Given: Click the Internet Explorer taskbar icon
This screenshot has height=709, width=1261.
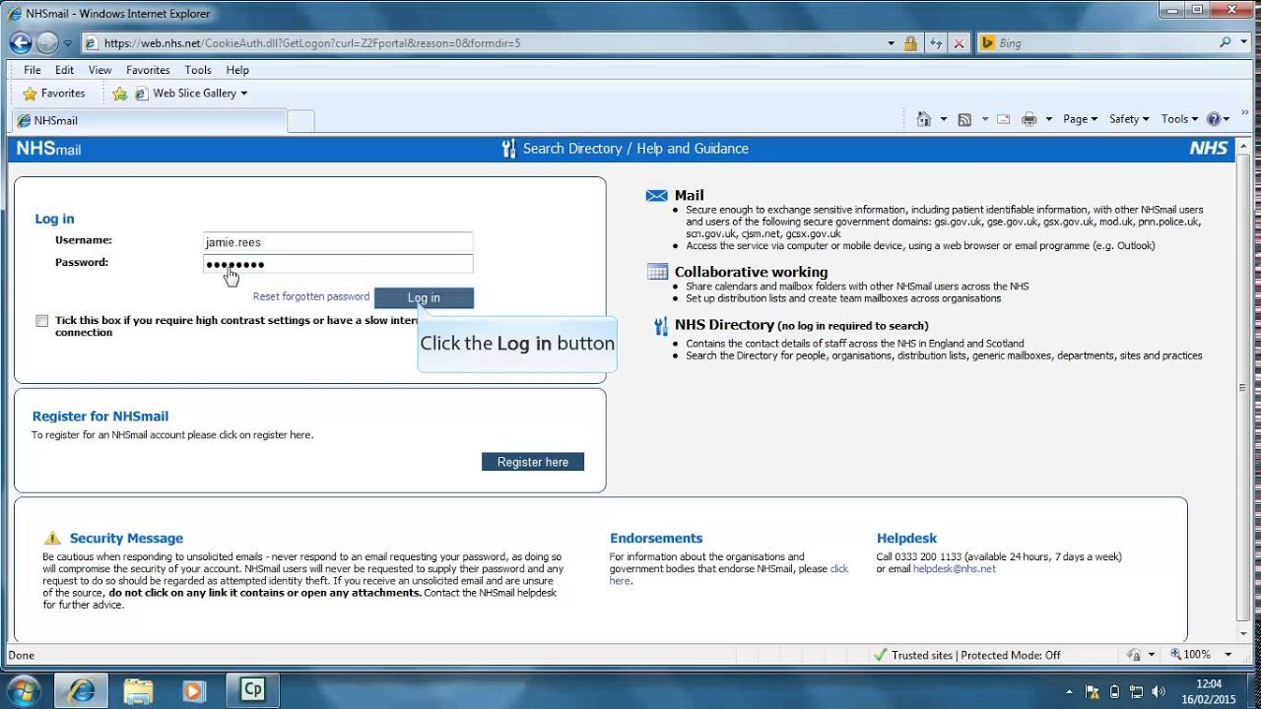Looking at the screenshot, I should coord(81,690).
